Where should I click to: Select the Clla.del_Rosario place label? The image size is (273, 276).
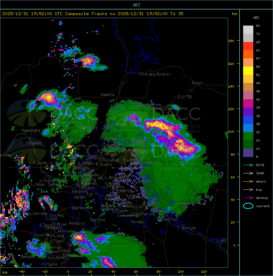click(155, 74)
